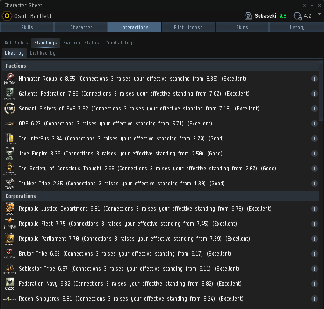Click the Sebiestor Tribe corporation logo
The width and height of the screenshot is (324, 309).
[x=10, y=269]
